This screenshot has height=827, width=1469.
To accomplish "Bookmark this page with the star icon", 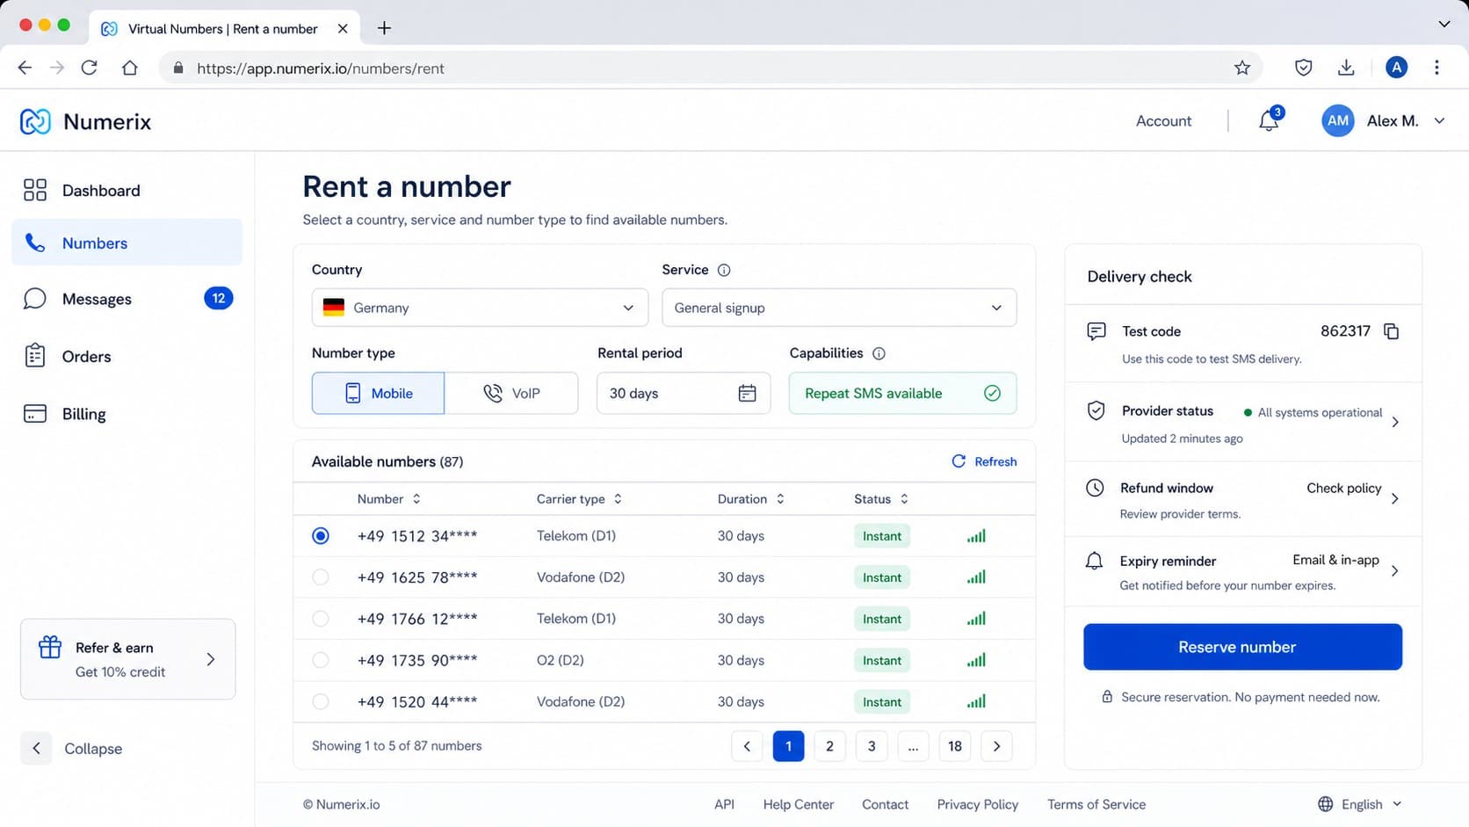I will (x=1241, y=68).
